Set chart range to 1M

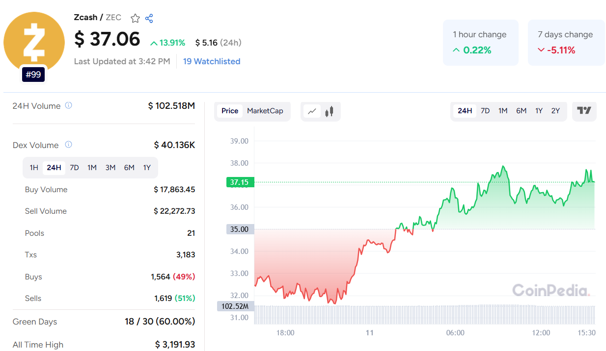[503, 111]
